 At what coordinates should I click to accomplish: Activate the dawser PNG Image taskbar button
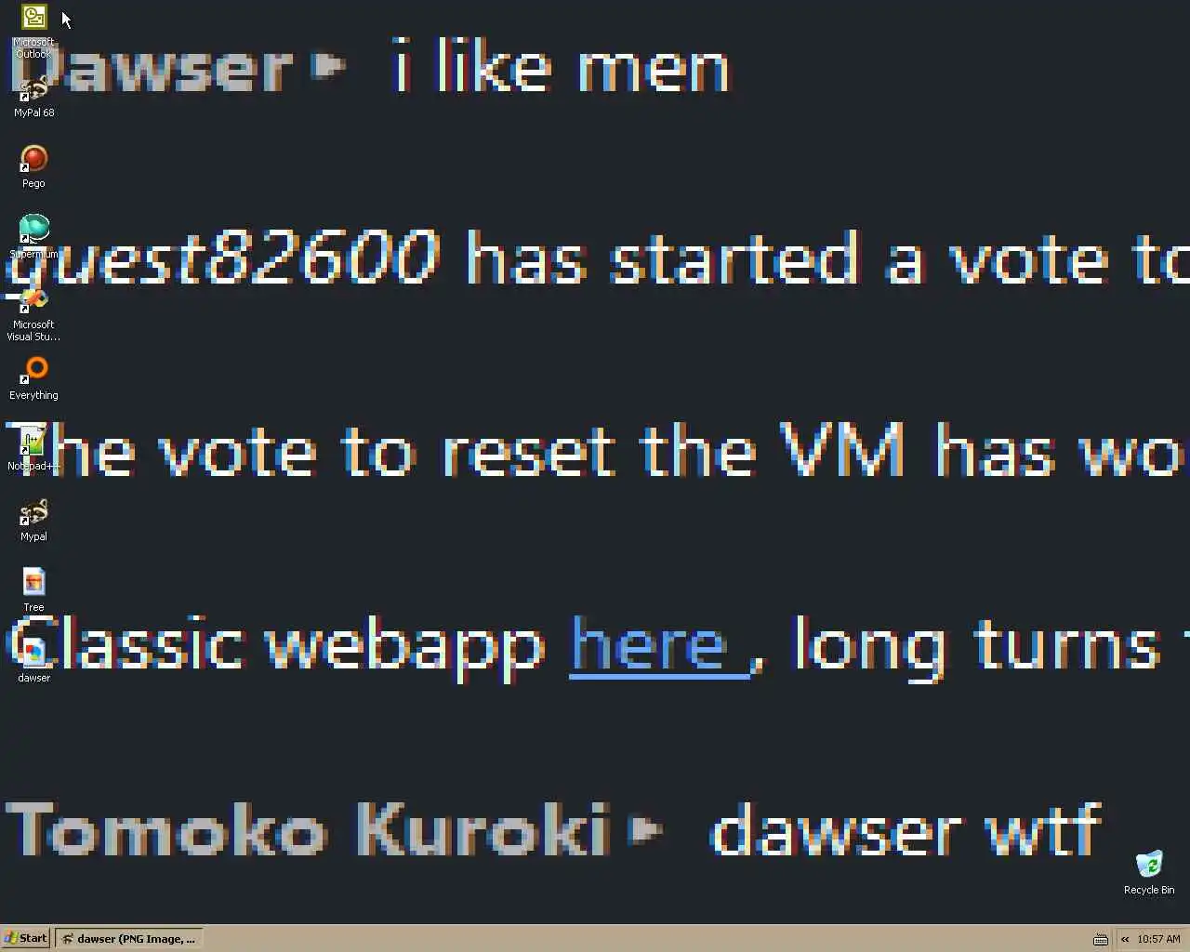point(128,938)
